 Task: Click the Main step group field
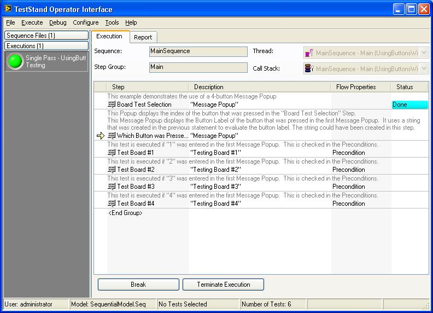click(x=198, y=67)
